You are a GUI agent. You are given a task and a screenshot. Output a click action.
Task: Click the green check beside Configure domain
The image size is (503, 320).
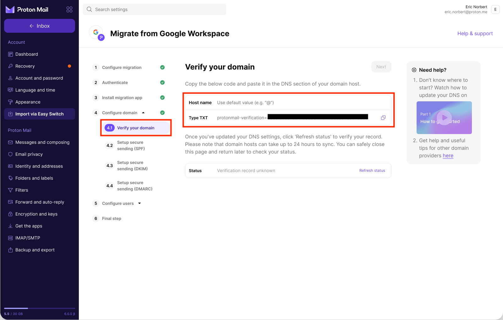162,113
